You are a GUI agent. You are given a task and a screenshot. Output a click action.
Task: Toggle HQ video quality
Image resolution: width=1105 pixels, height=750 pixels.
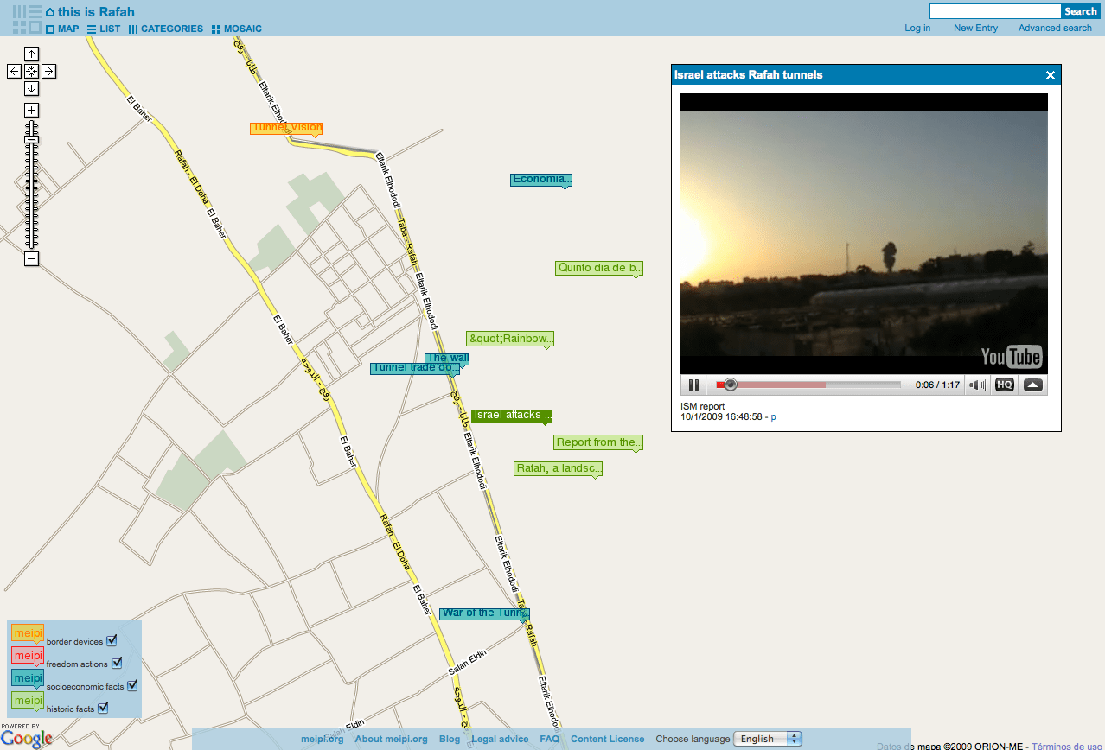click(1004, 385)
